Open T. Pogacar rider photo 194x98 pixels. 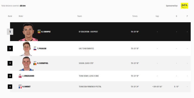point(26,49)
